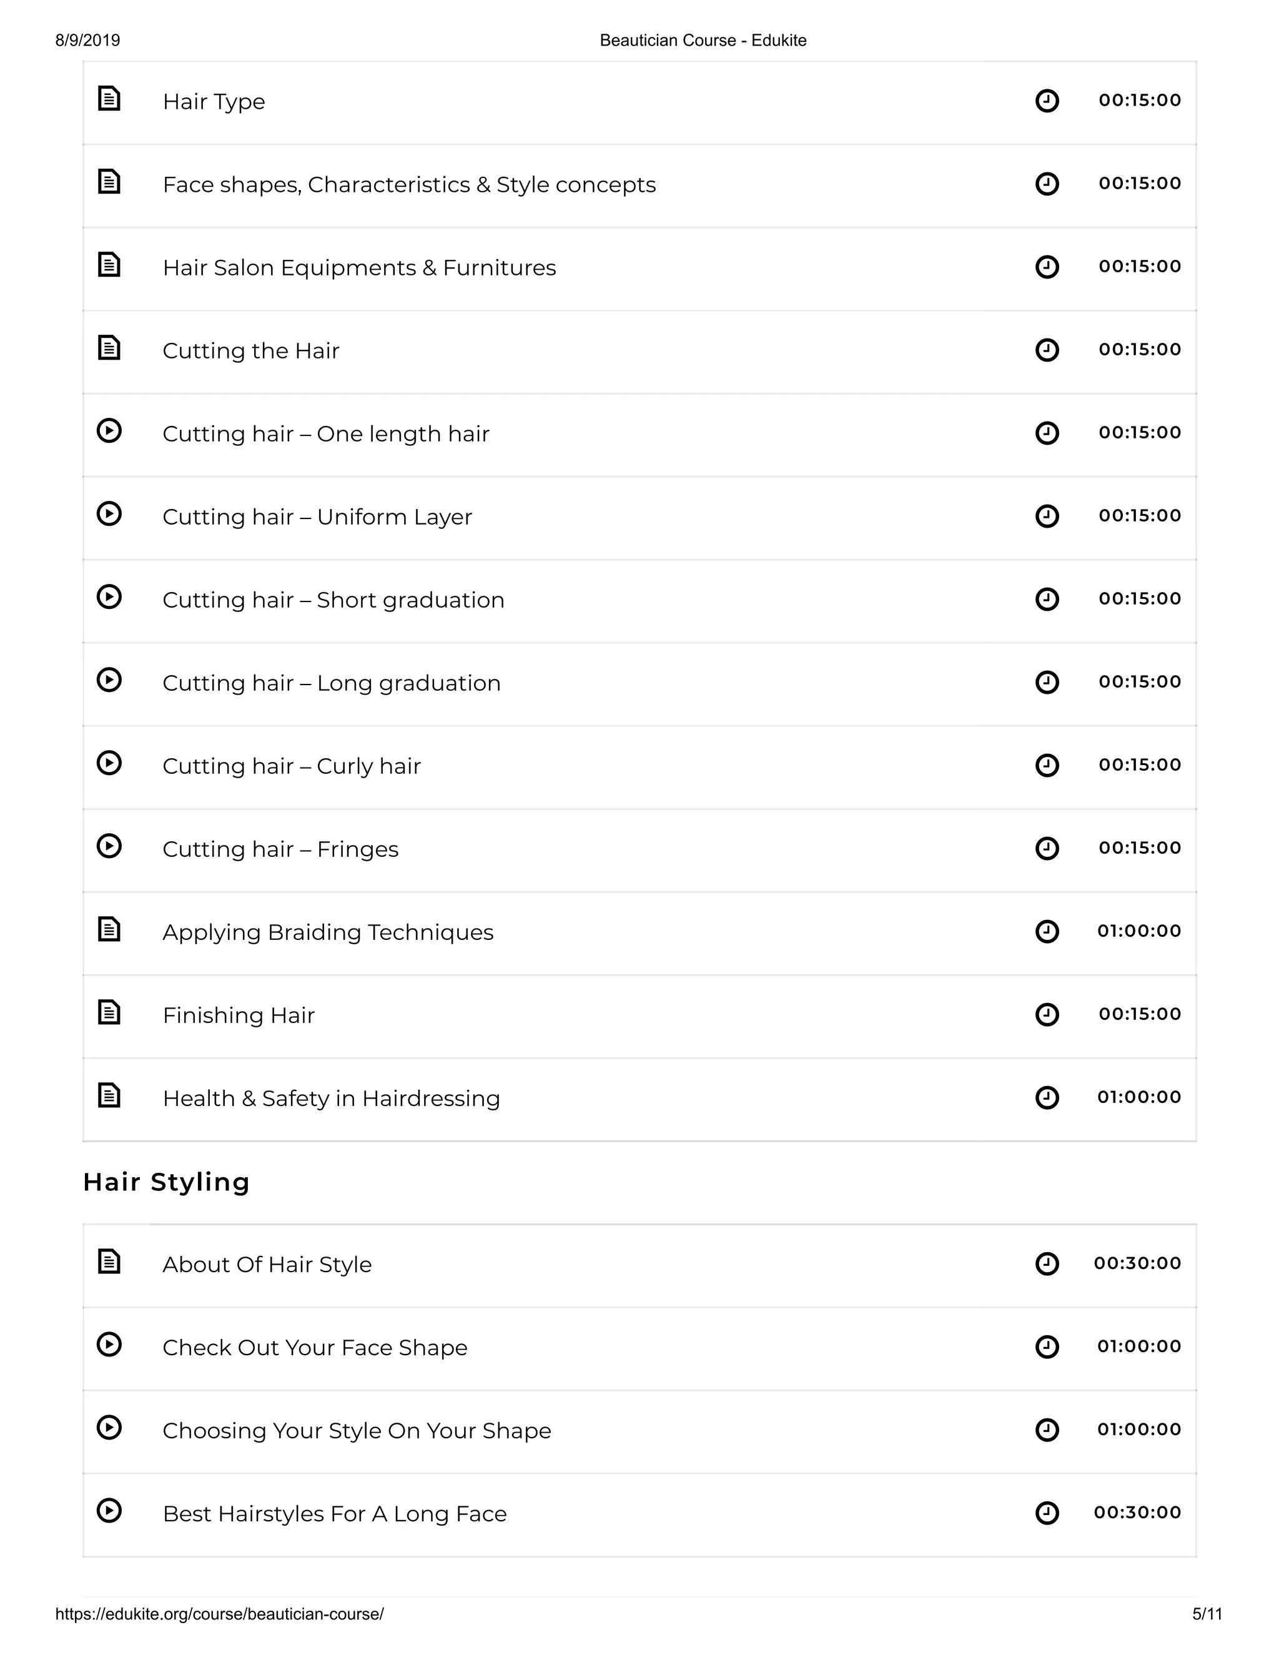Select the Cutting hair – Short graduation lesson
The image size is (1279, 1655).
333,600
